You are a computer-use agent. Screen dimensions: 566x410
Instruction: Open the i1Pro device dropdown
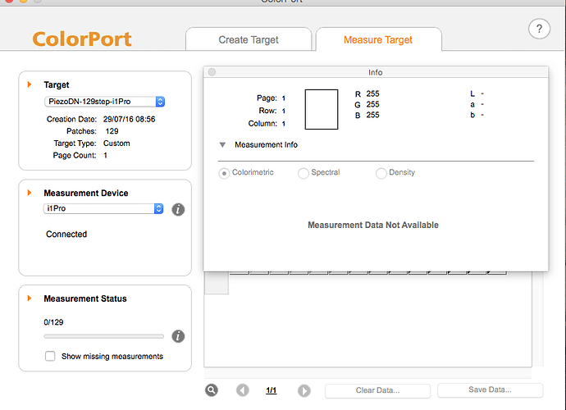103,208
